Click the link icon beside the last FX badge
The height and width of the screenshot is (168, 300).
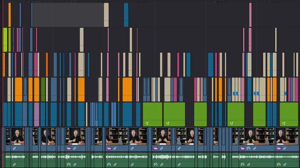point(285,148)
